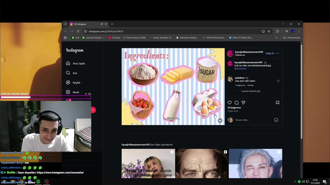The width and height of the screenshot is (330, 185).
Task: Follow with Takip Et
Action: [x=270, y=53]
